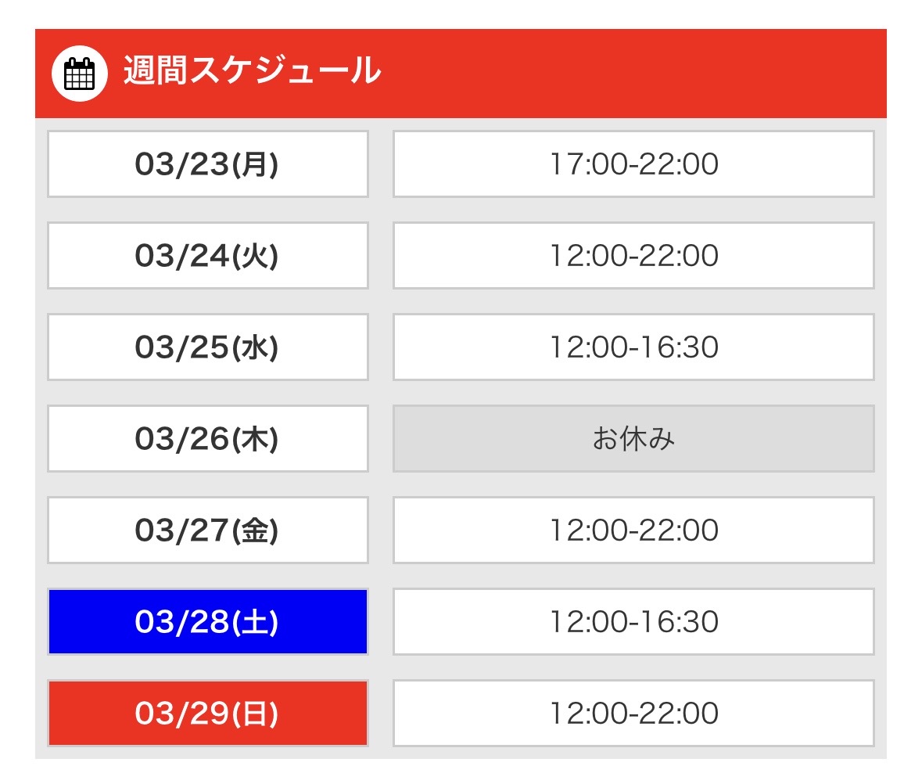Click the grayed お休み cell

click(x=633, y=439)
